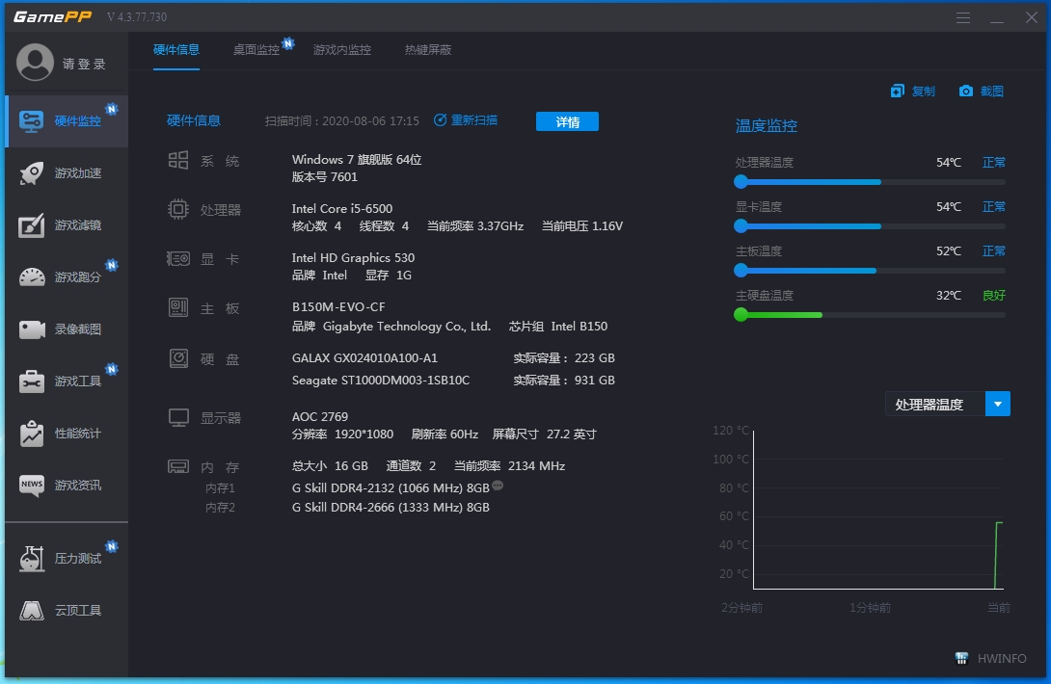Image resolution: width=1051 pixels, height=684 pixels.
Task: Click the GamePP logo
Action: click(x=52, y=16)
